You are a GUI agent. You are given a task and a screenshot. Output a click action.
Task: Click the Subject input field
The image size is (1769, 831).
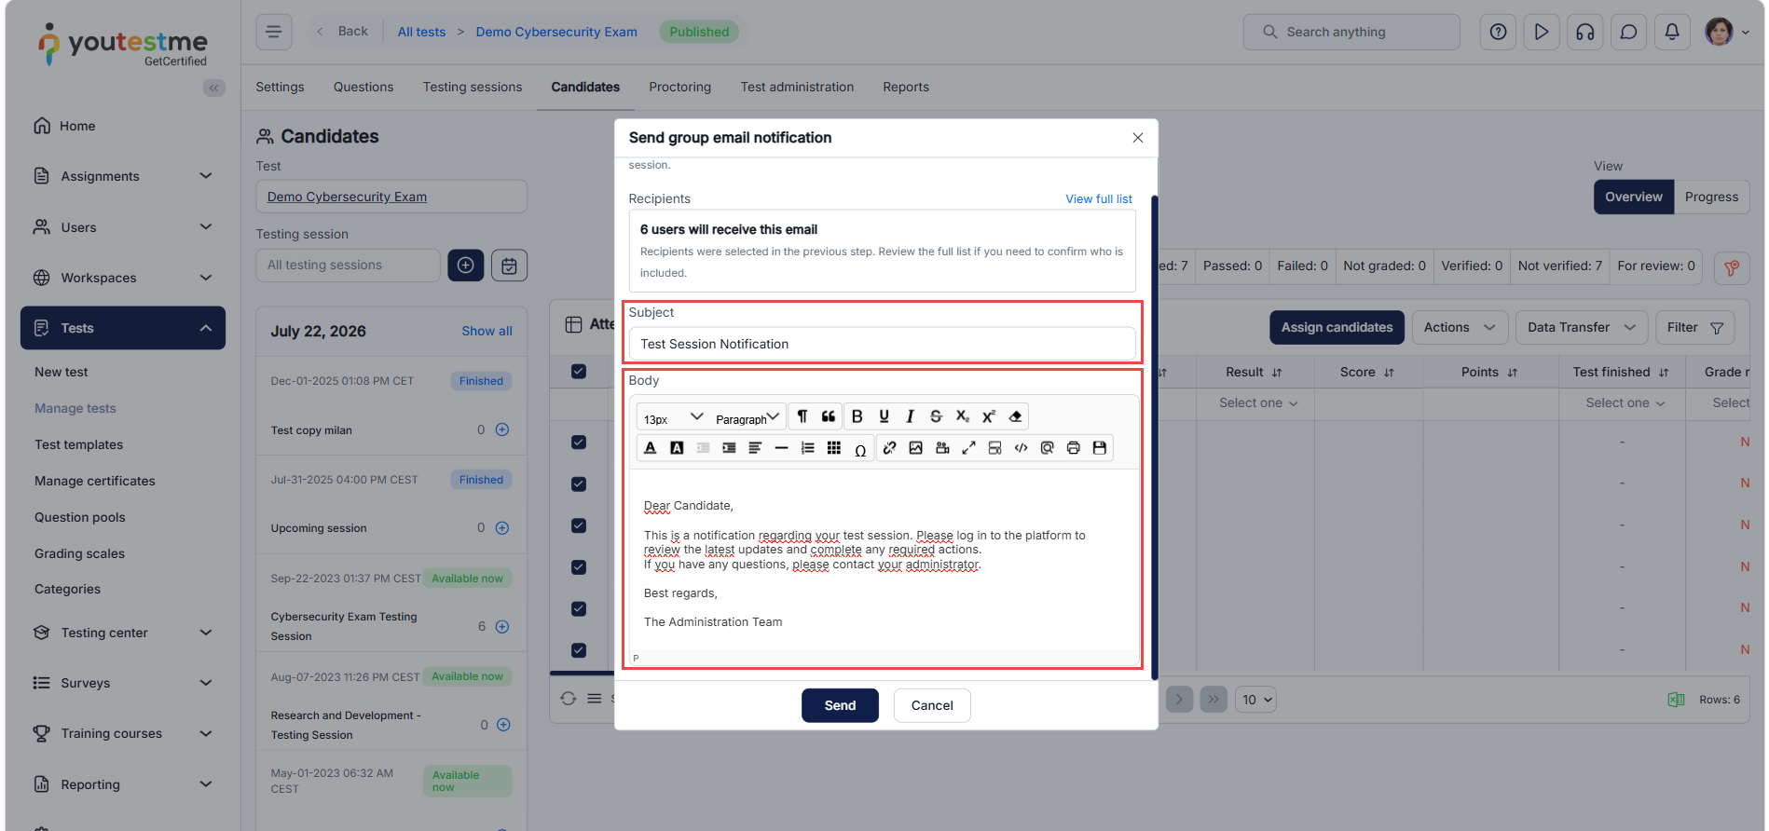pos(882,344)
